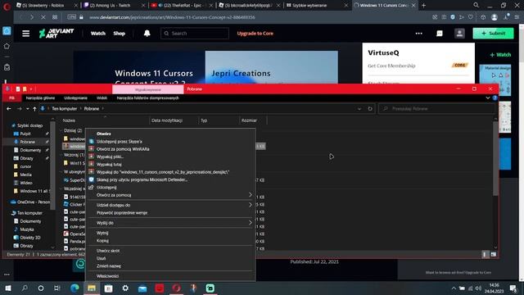Open the Widok ribbon tab

pyautogui.click(x=102, y=98)
